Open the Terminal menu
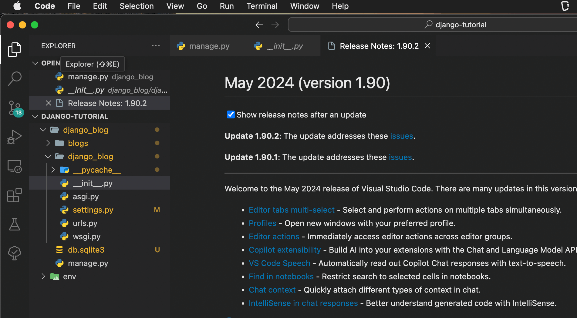 point(262,6)
